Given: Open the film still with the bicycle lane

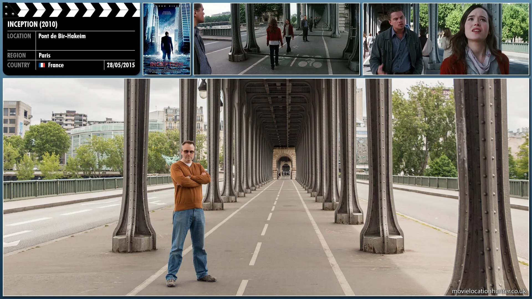Looking at the screenshot, I should click(x=277, y=39).
